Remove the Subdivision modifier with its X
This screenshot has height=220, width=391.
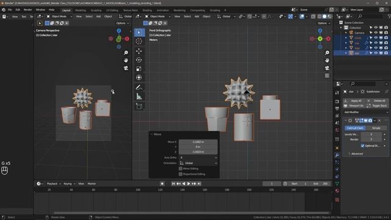(x=379, y=121)
